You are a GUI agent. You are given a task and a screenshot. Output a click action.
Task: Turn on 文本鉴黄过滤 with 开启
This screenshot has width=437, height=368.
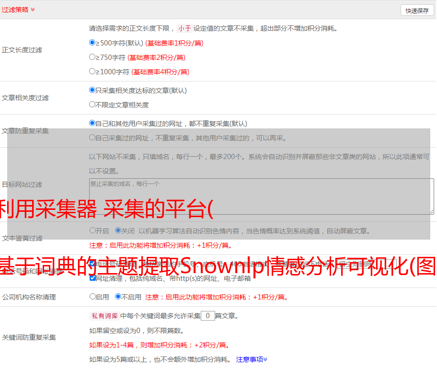[x=92, y=230]
